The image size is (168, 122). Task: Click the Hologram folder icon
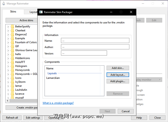click(13, 66)
